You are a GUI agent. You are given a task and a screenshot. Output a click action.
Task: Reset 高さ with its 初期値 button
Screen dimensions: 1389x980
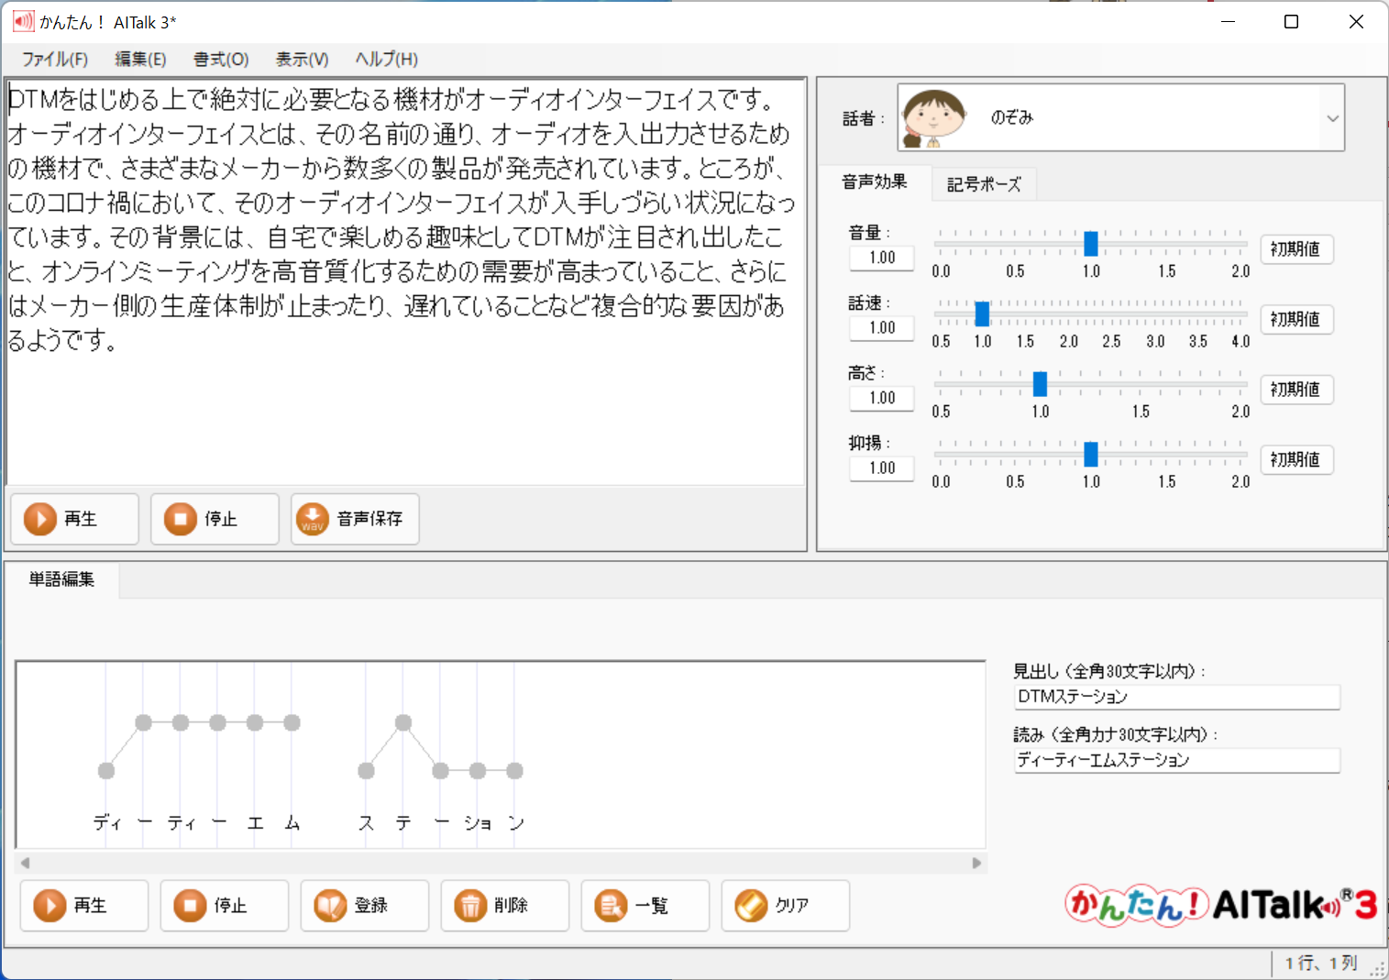click(x=1296, y=390)
